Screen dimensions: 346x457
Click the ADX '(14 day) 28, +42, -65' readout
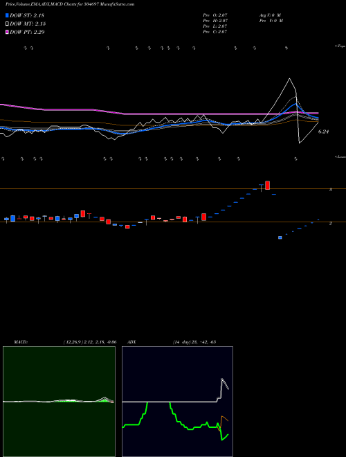[194, 342]
